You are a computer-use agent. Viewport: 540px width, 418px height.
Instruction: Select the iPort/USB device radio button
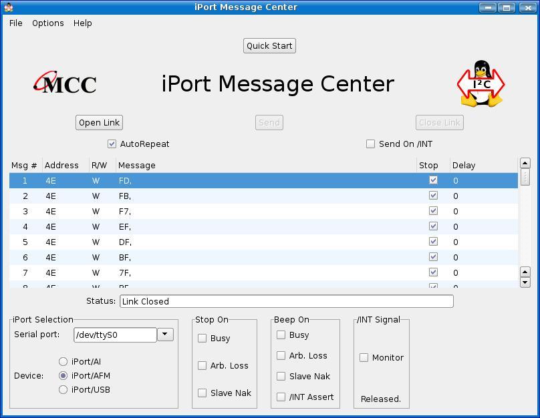[63, 390]
